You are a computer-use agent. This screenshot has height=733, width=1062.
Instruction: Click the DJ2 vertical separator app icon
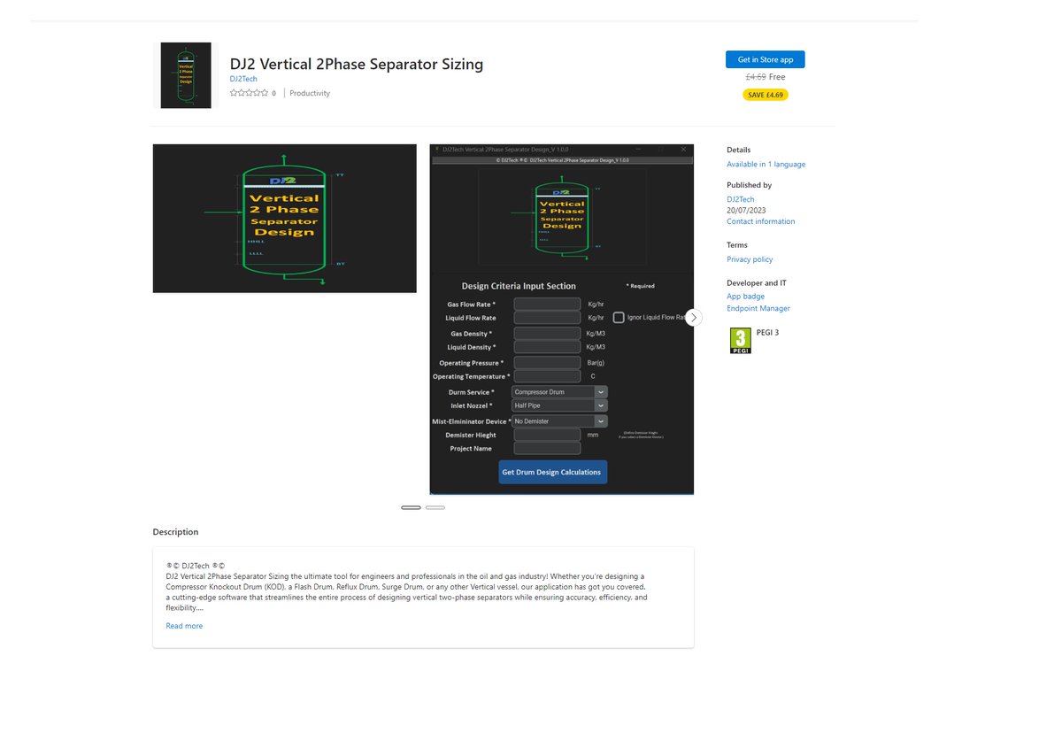(x=184, y=75)
